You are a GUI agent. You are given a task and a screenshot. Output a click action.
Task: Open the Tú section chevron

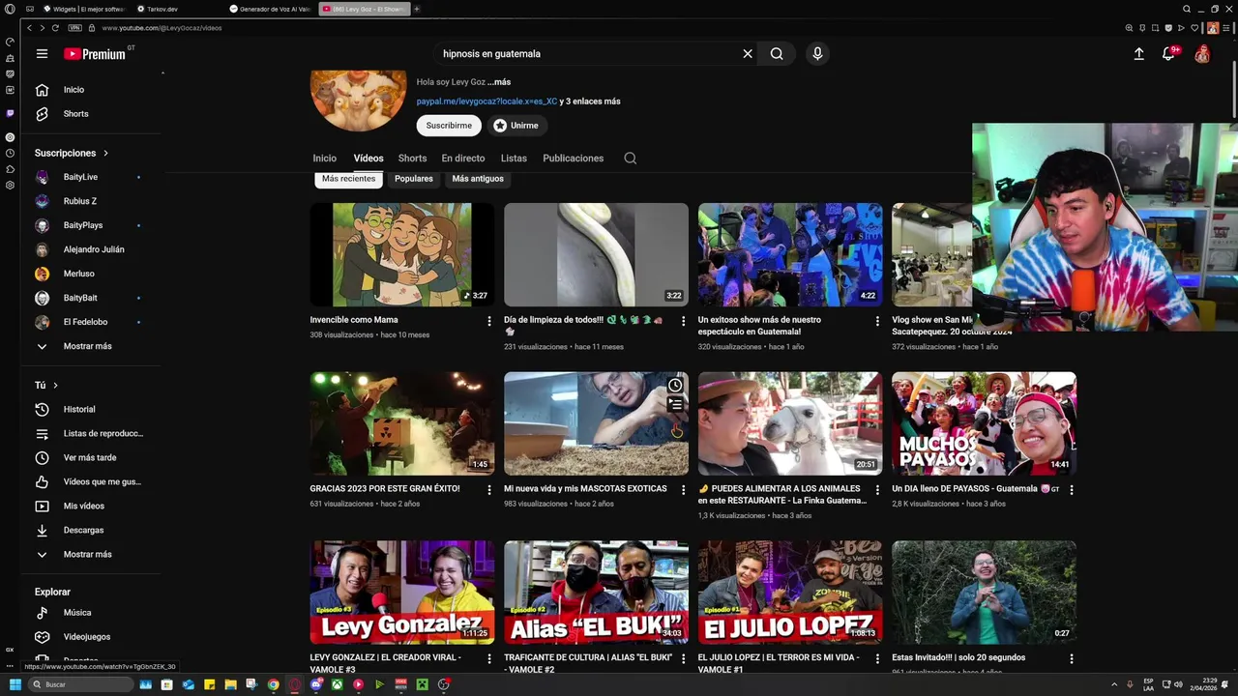(x=55, y=386)
